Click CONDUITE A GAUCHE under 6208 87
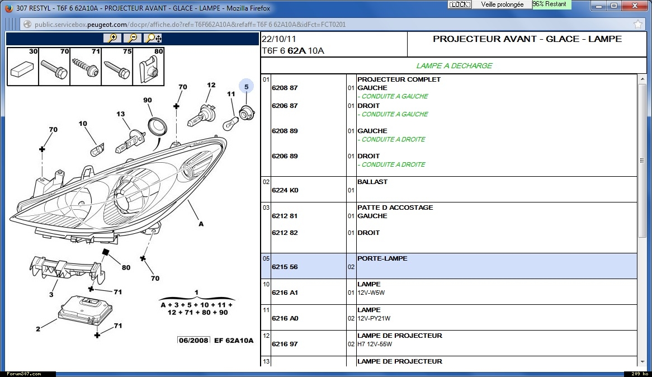Viewport: 652px width, 377px height. coord(393,96)
